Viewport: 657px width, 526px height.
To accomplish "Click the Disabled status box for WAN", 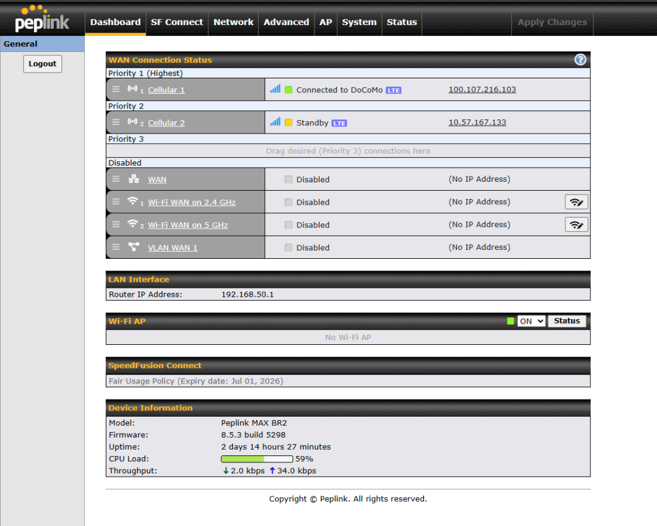I will [289, 180].
